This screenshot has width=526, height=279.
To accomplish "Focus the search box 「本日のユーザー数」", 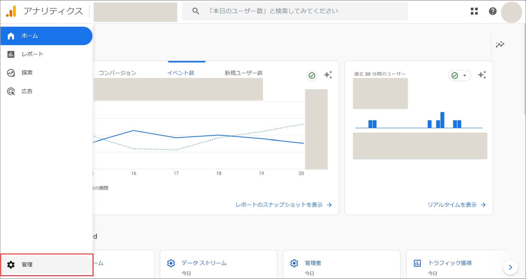I will point(295,11).
